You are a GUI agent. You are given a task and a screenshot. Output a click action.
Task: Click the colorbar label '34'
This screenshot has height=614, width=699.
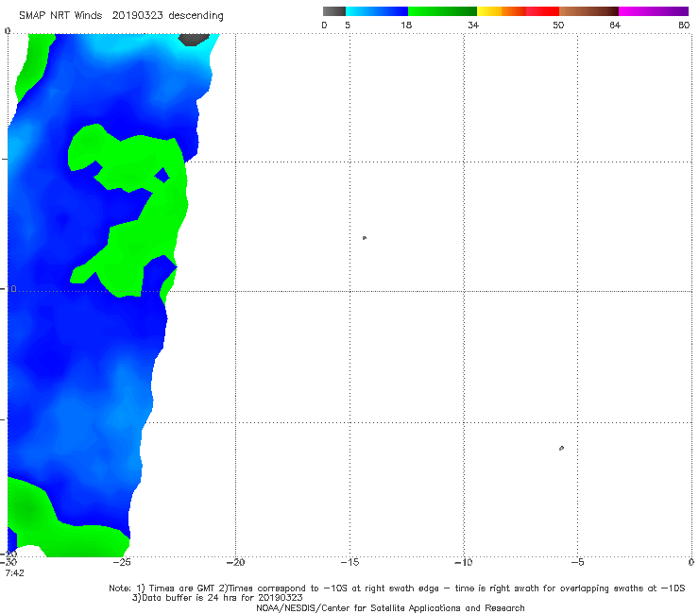[x=473, y=25]
